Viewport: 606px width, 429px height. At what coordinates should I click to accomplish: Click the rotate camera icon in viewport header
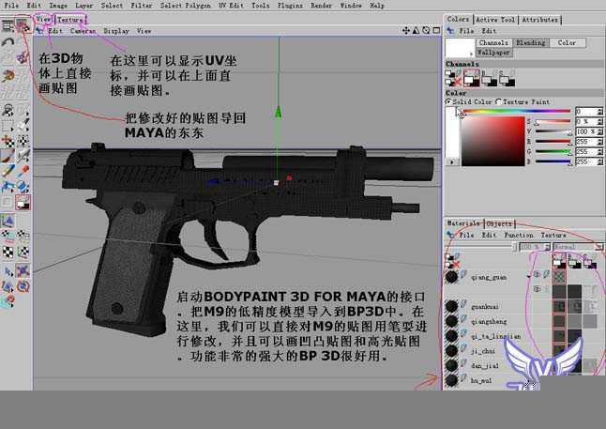pyautogui.click(x=426, y=30)
